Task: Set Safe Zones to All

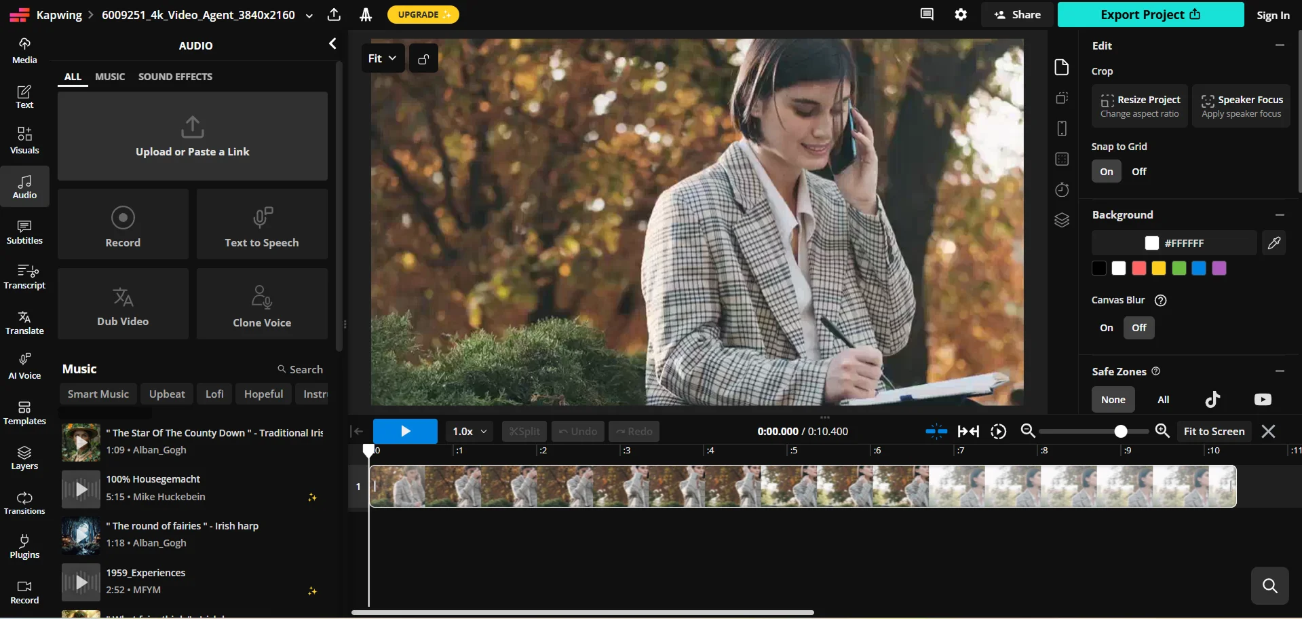Action: pyautogui.click(x=1163, y=400)
